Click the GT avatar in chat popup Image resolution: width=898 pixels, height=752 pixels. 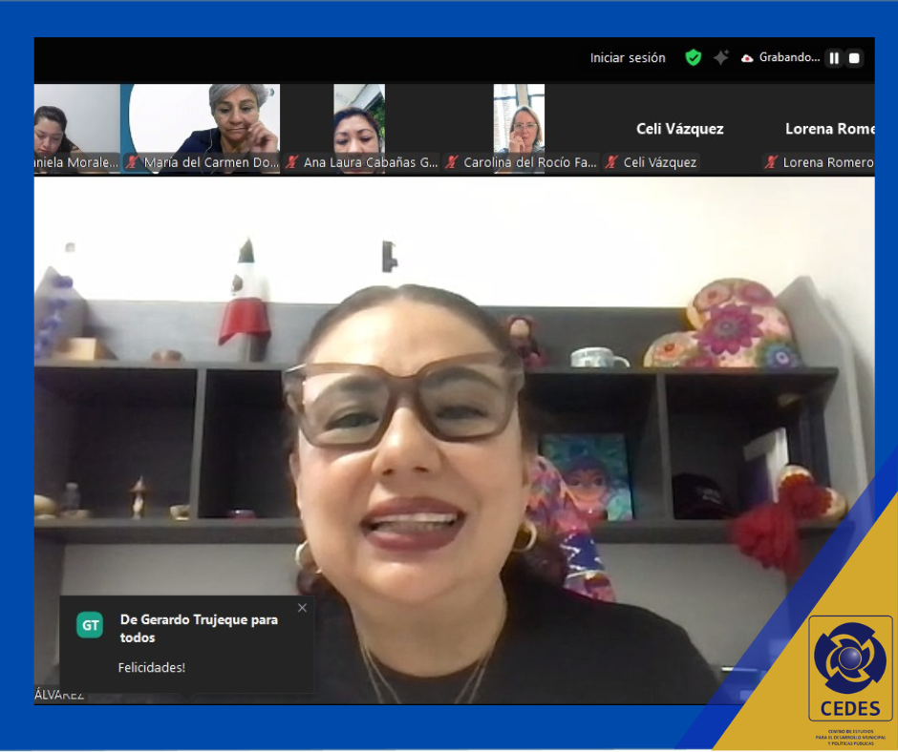90,626
